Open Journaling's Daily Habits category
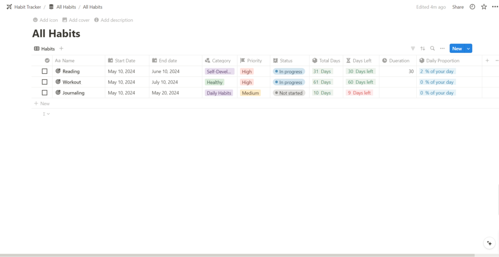The width and height of the screenshot is (499, 257). coord(219,93)
